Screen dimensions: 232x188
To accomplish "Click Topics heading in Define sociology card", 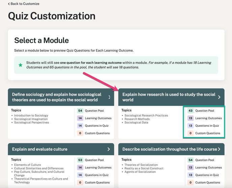I will [x=16, y=110].
